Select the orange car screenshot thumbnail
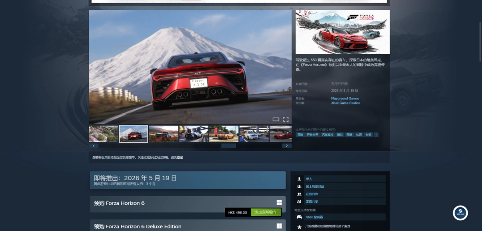 tap(224, 133)
